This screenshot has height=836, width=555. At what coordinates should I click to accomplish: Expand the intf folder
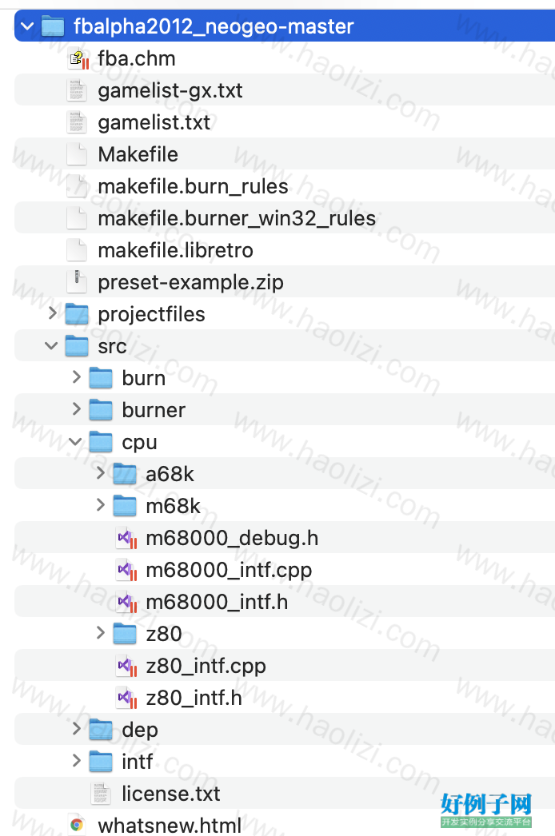76,761
